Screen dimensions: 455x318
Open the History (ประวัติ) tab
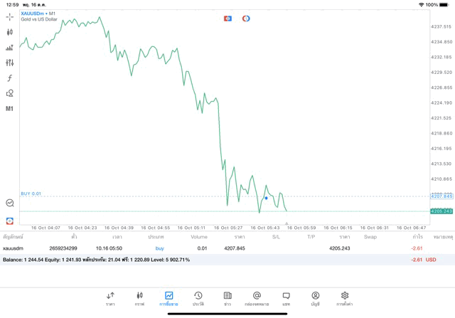[x=198, y=298]
